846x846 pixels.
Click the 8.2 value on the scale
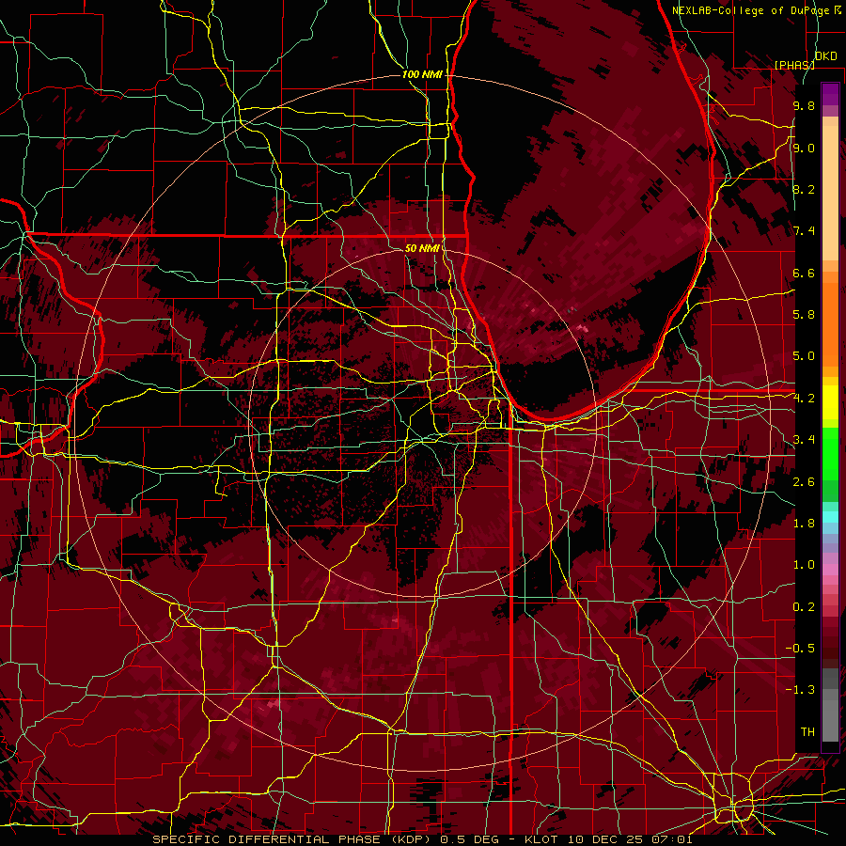tap(804, 189)
